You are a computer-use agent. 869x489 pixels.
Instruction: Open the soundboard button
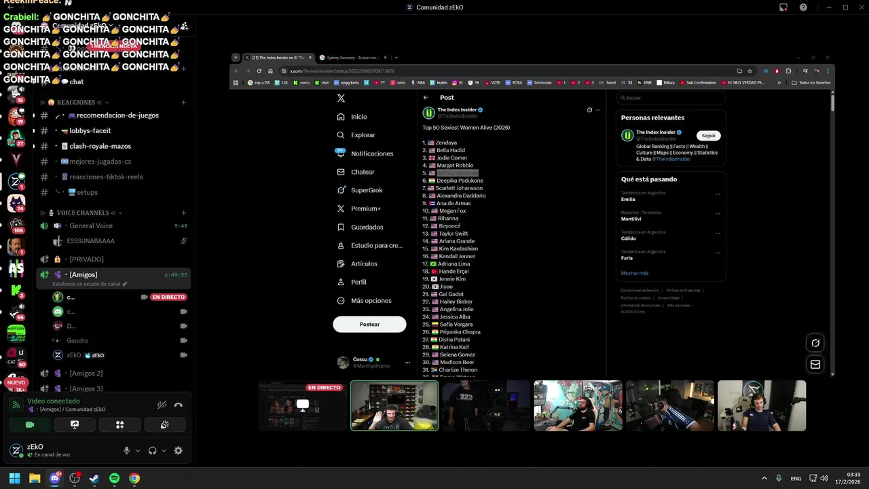[x=164, y=424]
